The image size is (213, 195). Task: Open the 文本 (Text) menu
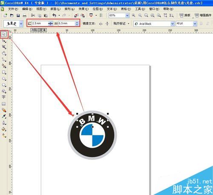coord(112,9)
